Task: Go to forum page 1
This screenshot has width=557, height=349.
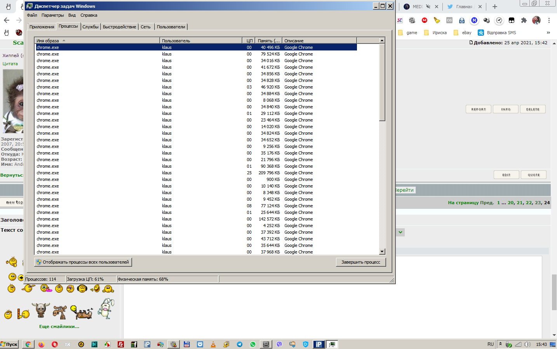Action: click(499, 202)
